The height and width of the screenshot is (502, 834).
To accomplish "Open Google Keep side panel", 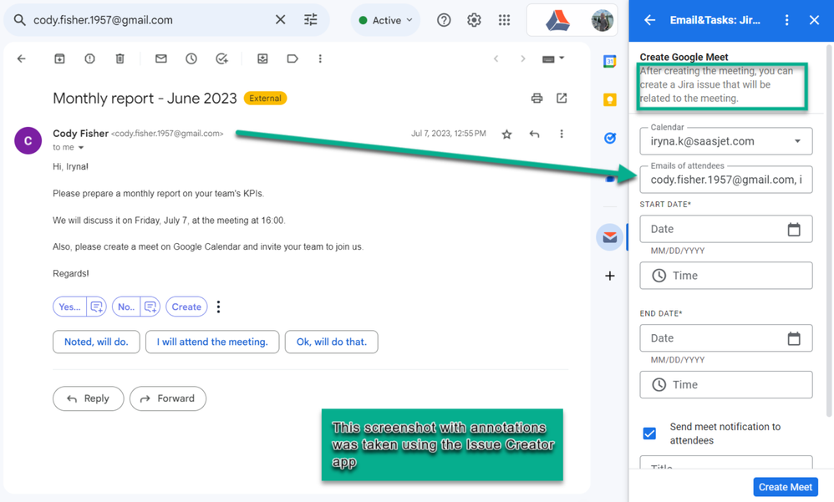I will pos(609,99).
